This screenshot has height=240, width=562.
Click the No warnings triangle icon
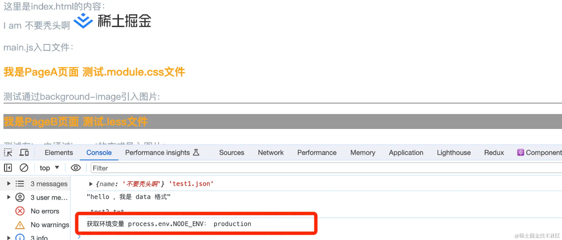(20, 225)
